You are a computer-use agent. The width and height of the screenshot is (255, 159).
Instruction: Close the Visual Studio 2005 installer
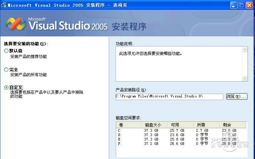click(x=249, y=6)
